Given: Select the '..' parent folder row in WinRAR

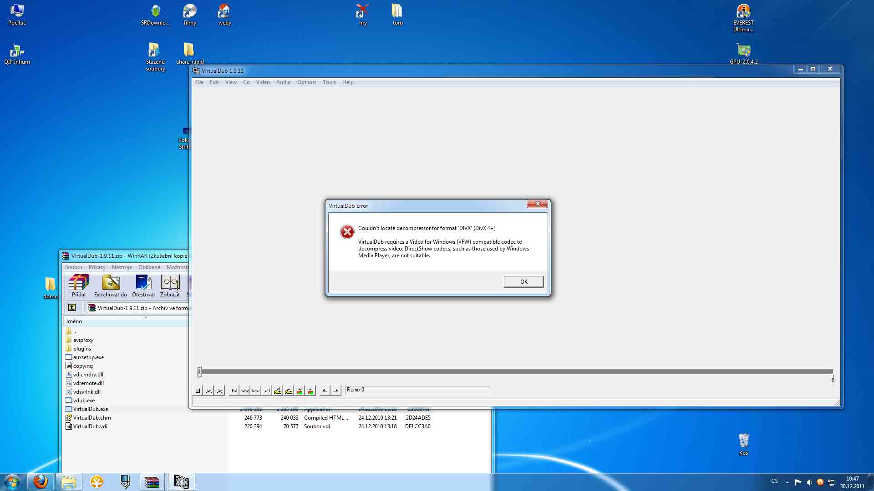Looking at the screenshot, I should (x=71, y=331).
